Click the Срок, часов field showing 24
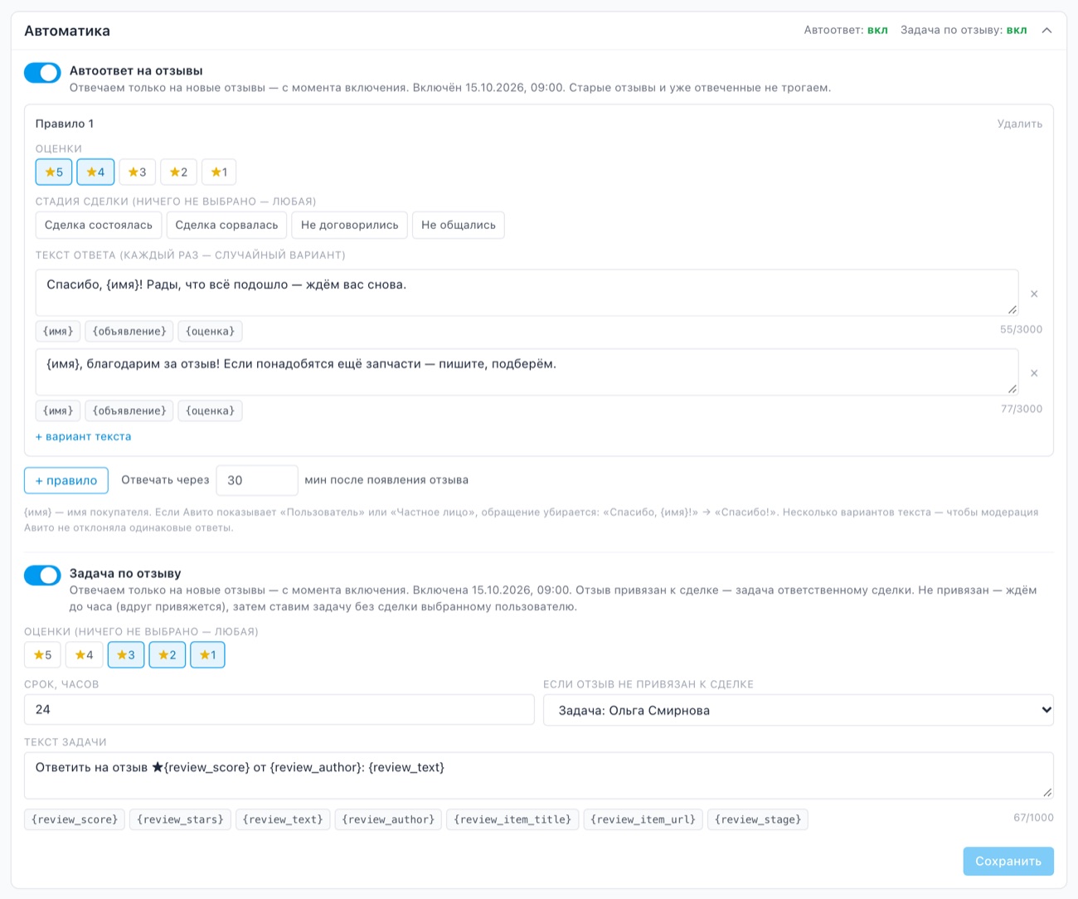This screenshot has width=1078, height=899. pos(279,710)
